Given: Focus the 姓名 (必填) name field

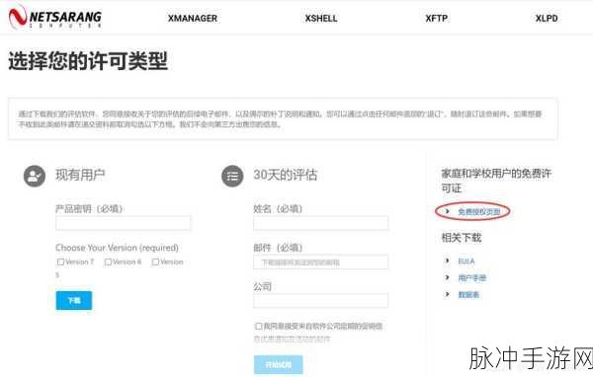Looking at the screenshot, I should pyautogui.click(x=320, y=223).
